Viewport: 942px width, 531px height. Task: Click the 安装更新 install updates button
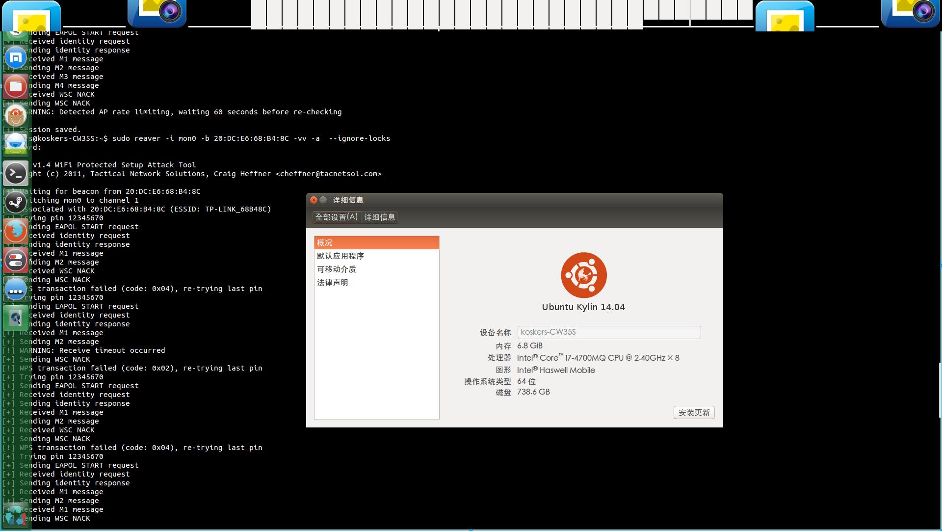click(x=694, y=413)
